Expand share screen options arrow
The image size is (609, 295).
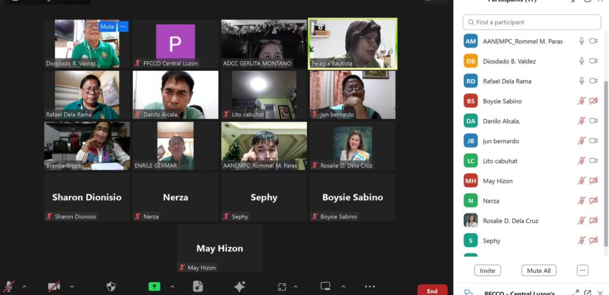[x=172, y=287]
